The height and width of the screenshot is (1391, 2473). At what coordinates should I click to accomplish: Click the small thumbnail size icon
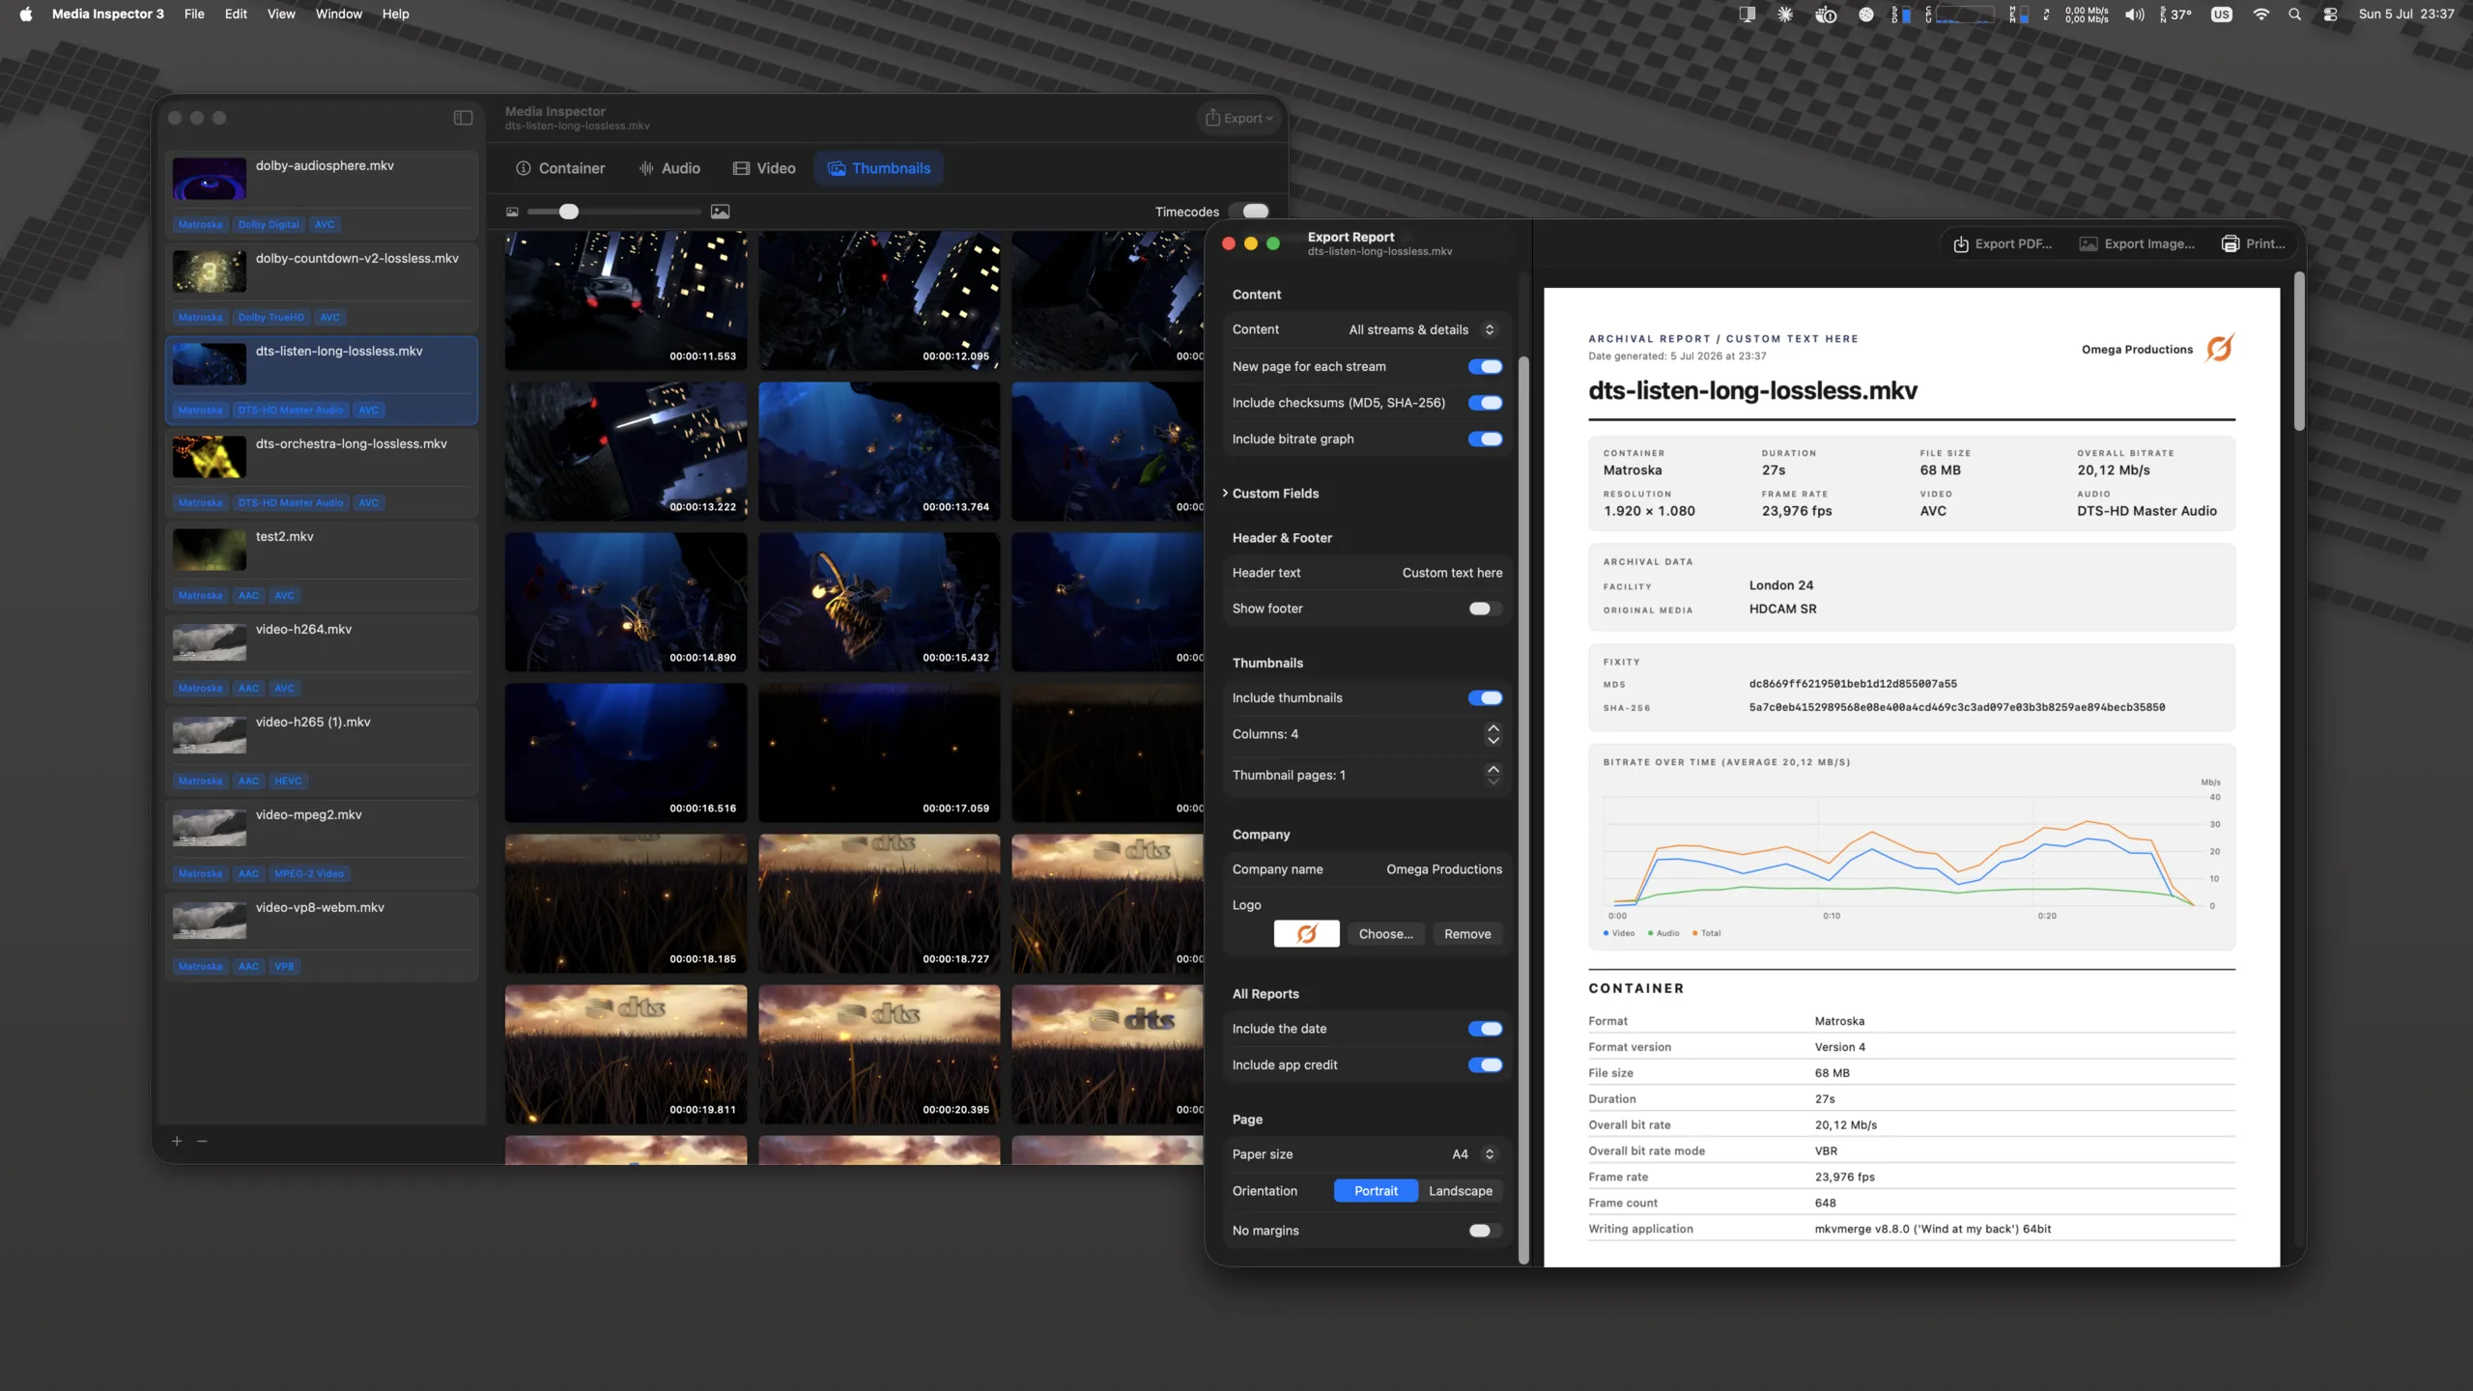click(512, 212)
